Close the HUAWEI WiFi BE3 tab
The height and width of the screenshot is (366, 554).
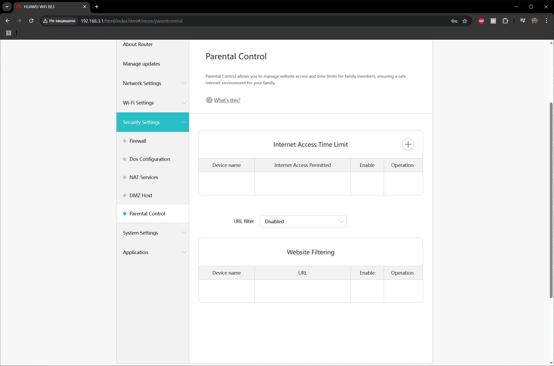pyautogui.click(x=85, y=7)
